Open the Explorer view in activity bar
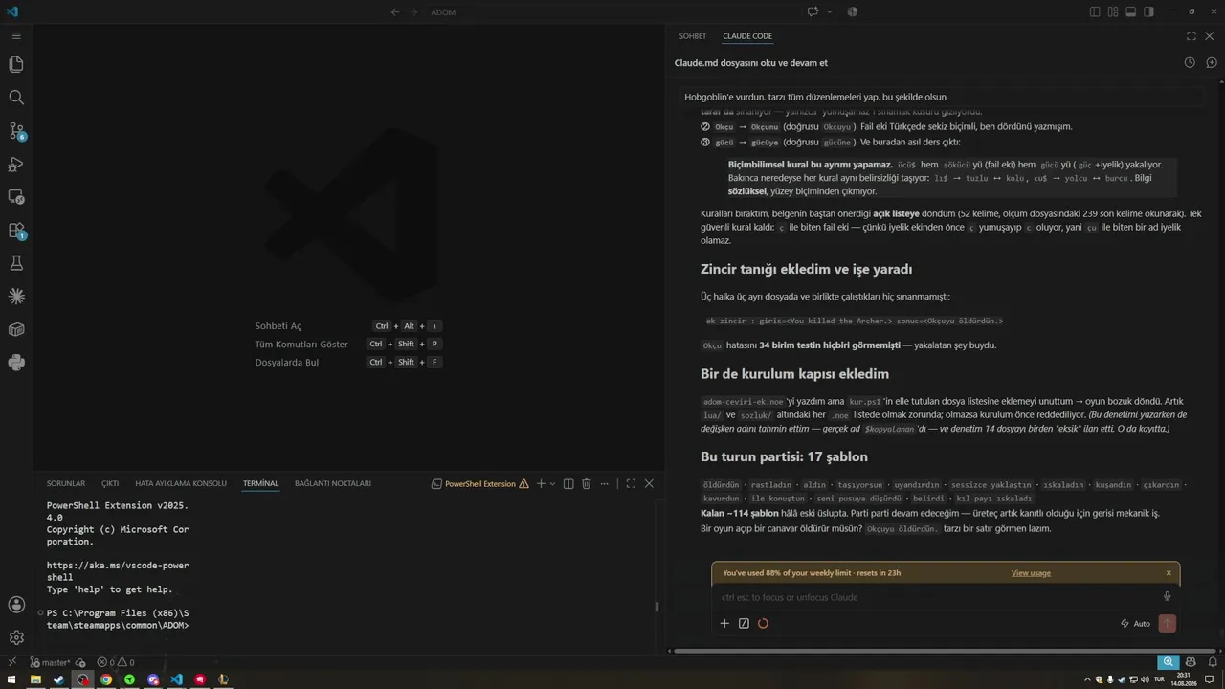The height and width of the screenshot is (689, 1225). click(16, 64)
